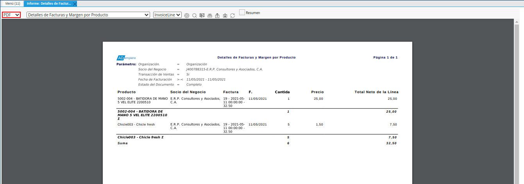Click the customize report gear icon
Image resolution: width=524 pixels, height=184 pixels.
coord(187,16)
